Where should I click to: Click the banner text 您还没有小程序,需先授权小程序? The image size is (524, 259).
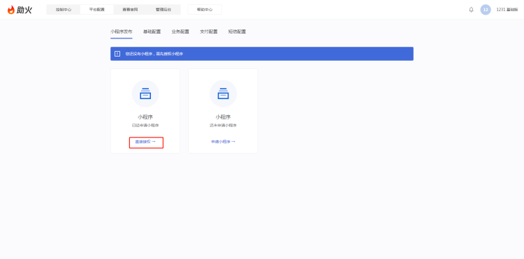[154, 54]
